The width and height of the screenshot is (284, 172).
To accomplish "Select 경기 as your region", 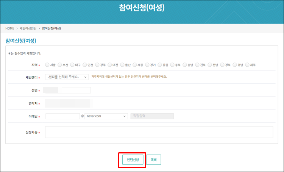I will (x=148, y=65).
